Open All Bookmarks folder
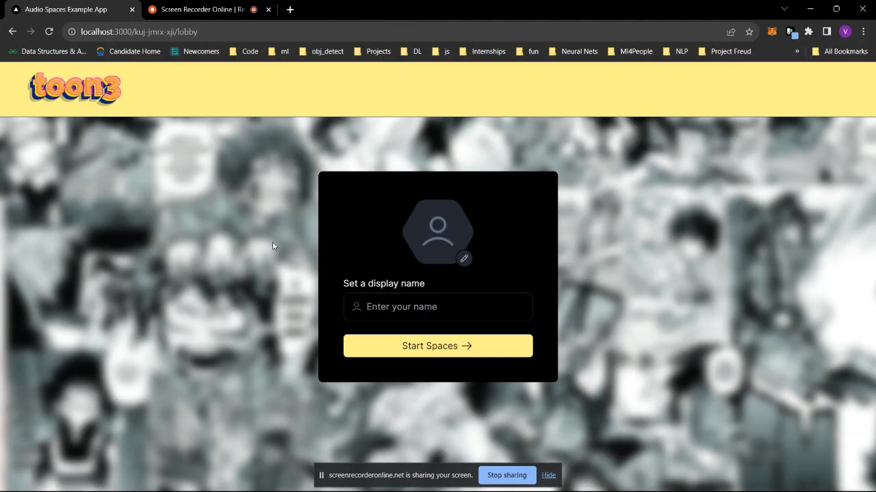Image resolution: width=876 pixels, height=492 pixels. [839, 51]
